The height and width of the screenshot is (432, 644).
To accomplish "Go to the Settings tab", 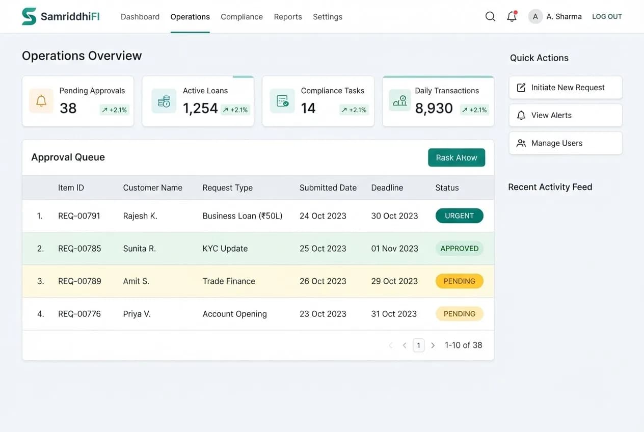I will (328, 17).
